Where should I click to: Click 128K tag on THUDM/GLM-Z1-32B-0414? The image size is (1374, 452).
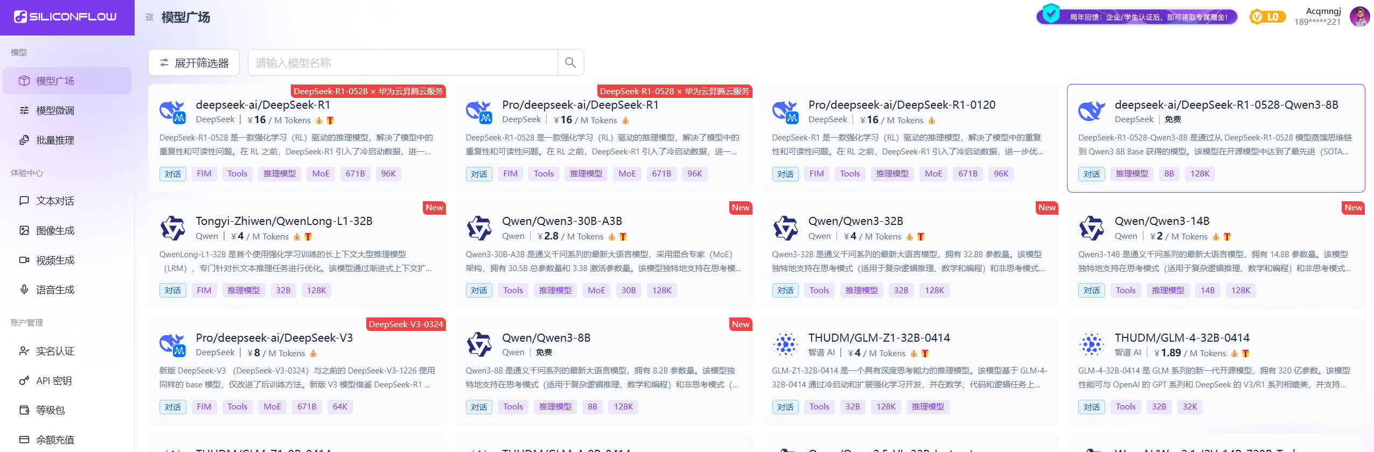pos(885,407)
